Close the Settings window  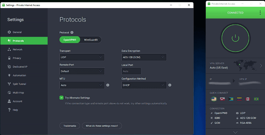(x=189, y=5)
